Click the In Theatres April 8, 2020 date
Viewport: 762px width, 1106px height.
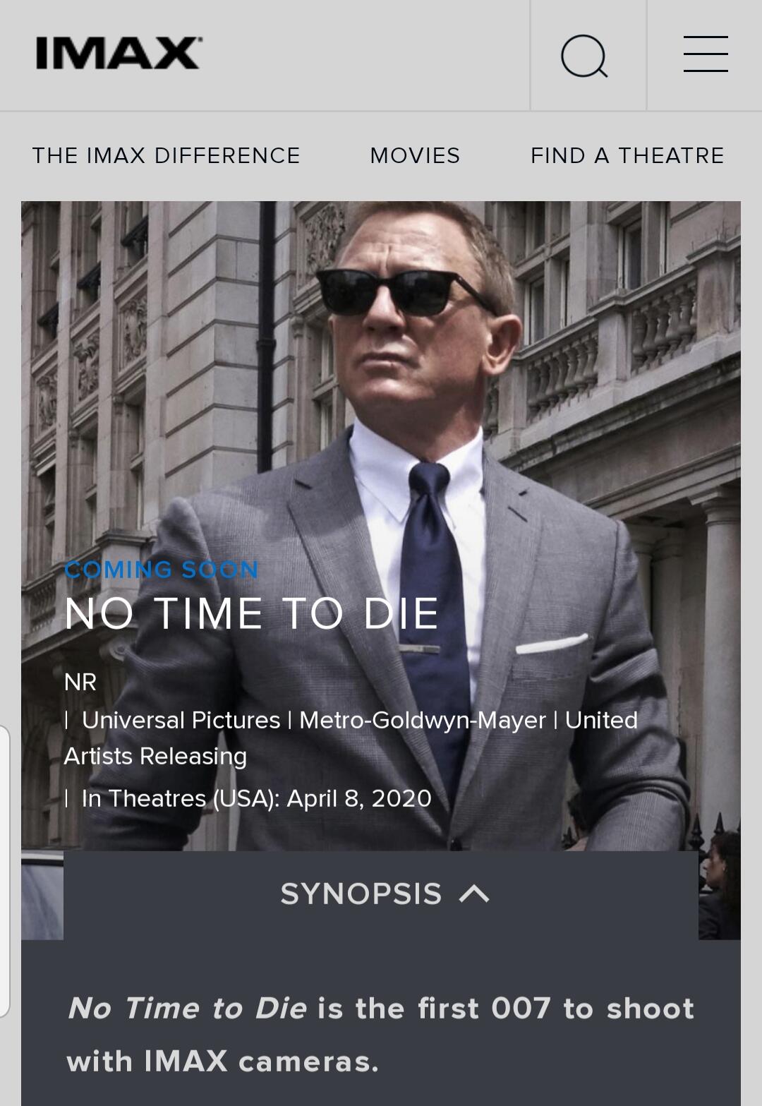(x=256, y=798)
